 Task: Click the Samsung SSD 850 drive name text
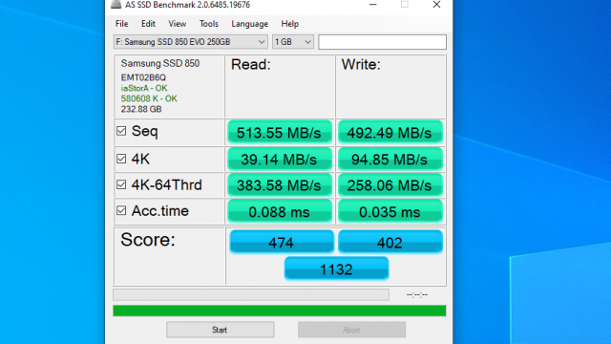coord(160,63)
